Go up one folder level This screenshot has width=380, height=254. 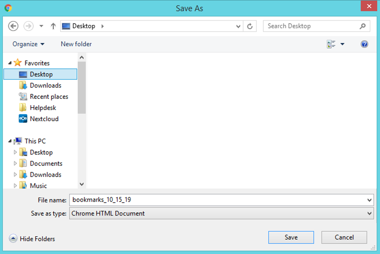pyautogui.click(x=53, y=26)
